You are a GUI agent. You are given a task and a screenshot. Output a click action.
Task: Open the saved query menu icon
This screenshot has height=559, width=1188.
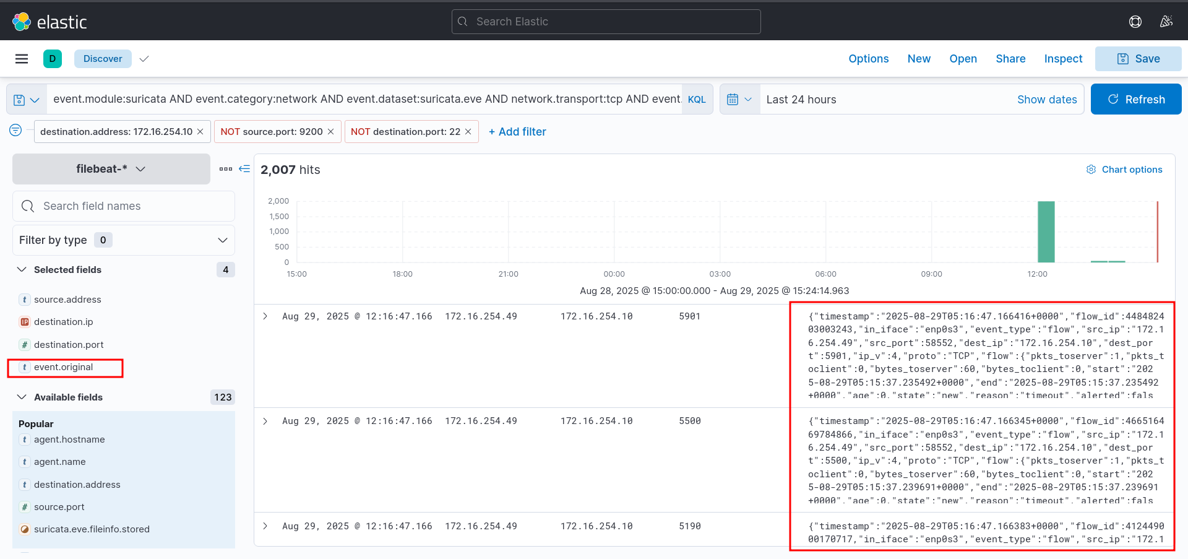(x=26, y=100)
